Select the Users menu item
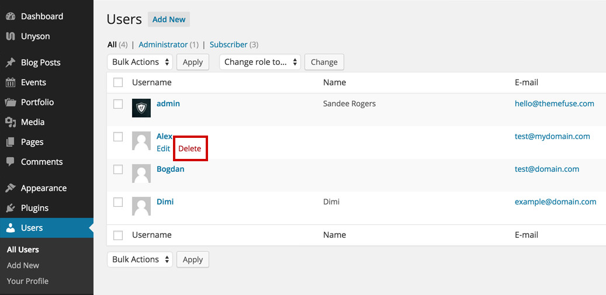606x295 pixels. click(x=46, y=228)
